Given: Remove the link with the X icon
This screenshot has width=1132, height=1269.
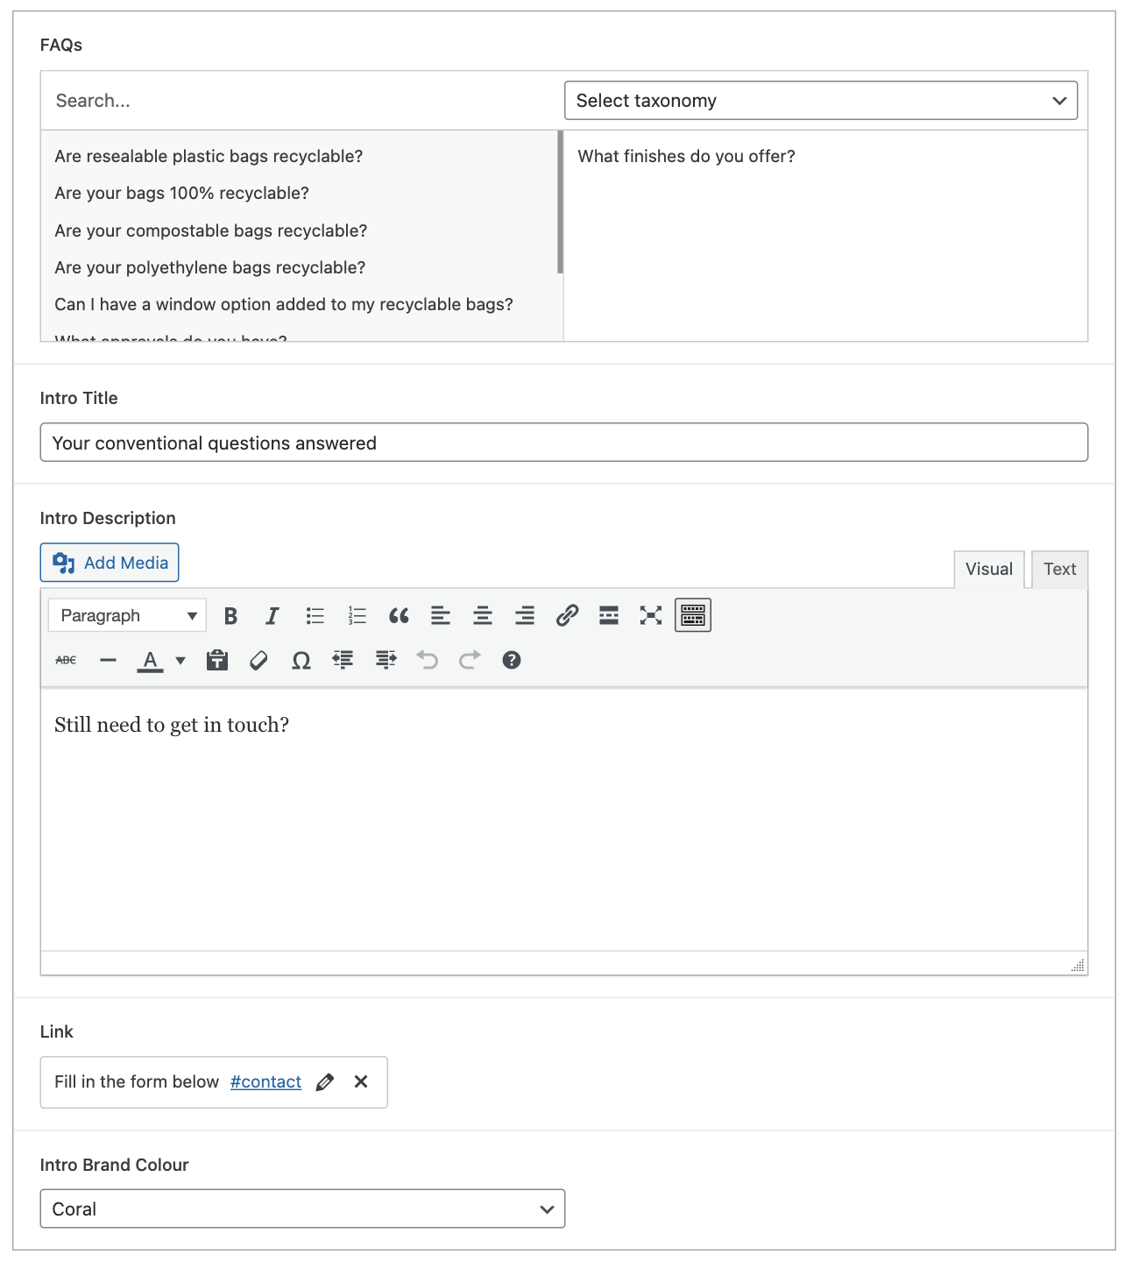Looking at the screenshot, I should pyautogui.click(x=361, y=1082).
